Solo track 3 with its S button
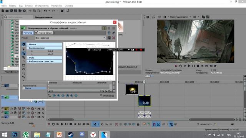 tap(43, 108)
